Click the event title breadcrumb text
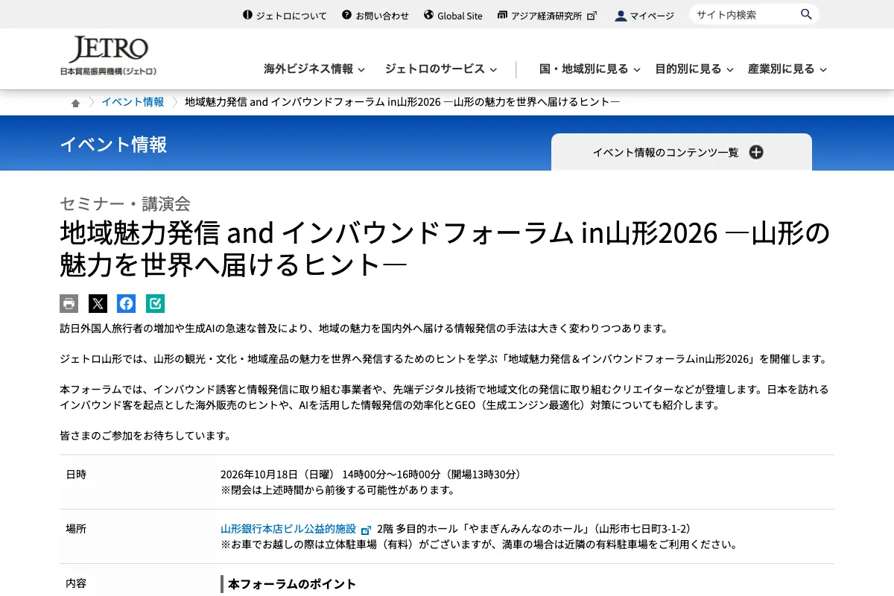 pos(402,102)
